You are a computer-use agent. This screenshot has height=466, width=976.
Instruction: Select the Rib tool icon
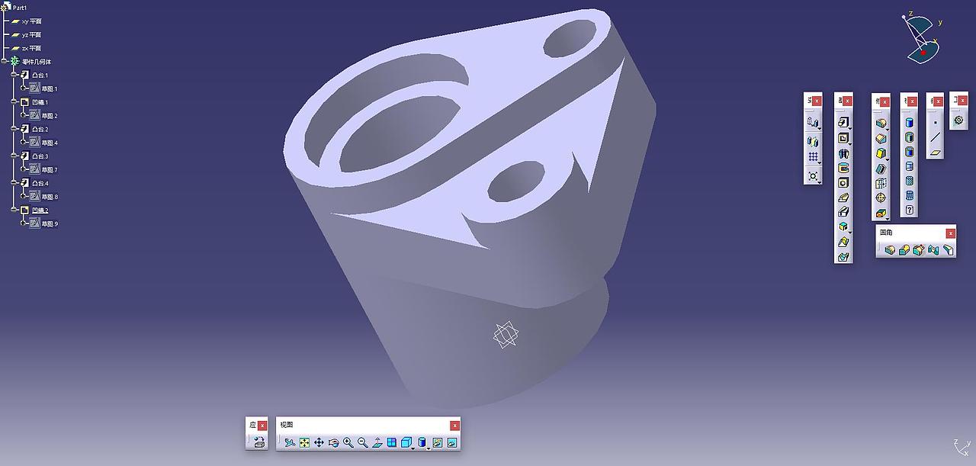(x=843, y=198)
